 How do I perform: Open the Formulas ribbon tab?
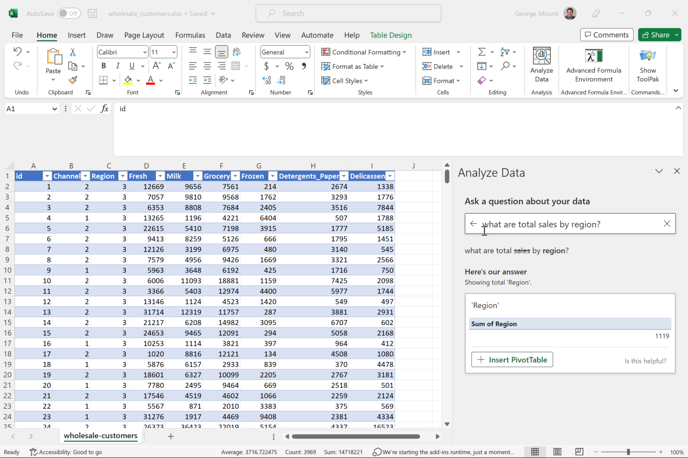(190, 35)
